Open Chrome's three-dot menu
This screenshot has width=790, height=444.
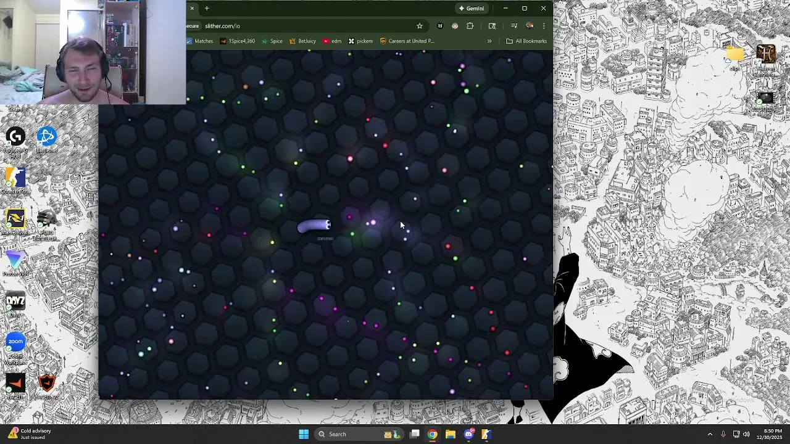(544, 26)
